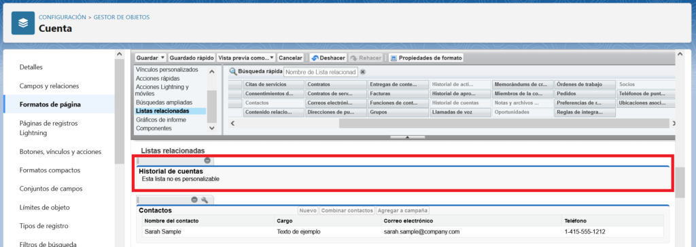Open Contactos related list wrench properties
This screenshot has height=247, width=696.
205,200
